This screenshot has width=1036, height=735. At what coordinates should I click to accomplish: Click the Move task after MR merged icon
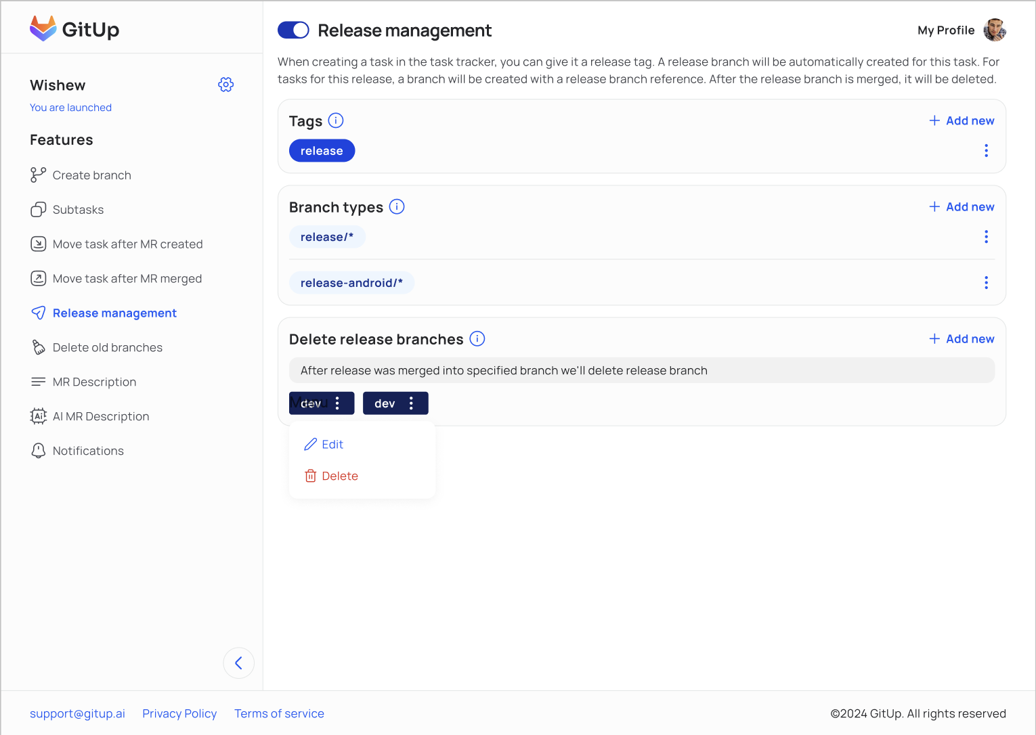tap(39, 279)
